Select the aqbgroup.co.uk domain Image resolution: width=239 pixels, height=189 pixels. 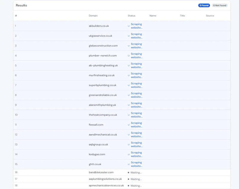click(98, 144)
